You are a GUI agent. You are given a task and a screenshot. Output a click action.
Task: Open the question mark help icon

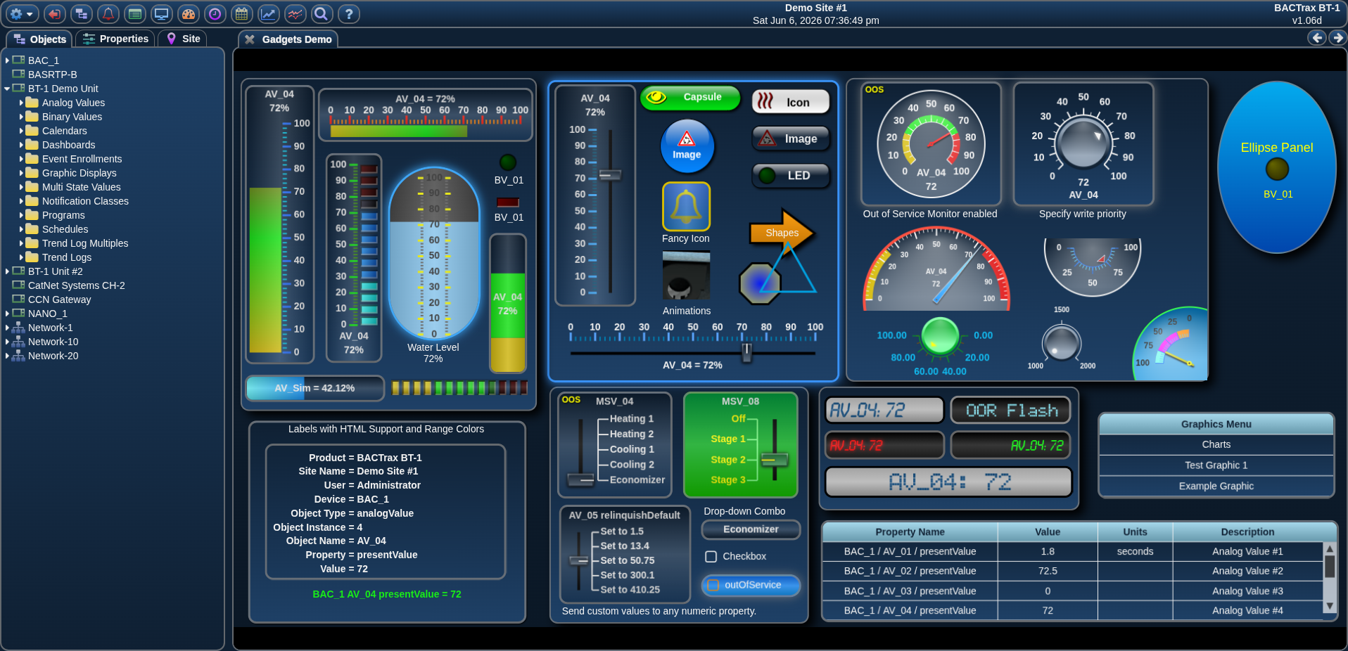tap(348, 13)
